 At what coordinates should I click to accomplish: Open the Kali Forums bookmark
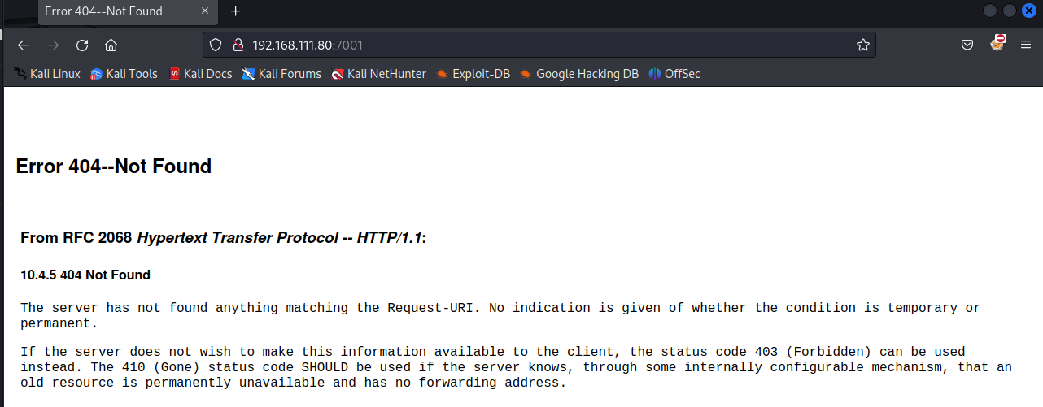point(281,74)
